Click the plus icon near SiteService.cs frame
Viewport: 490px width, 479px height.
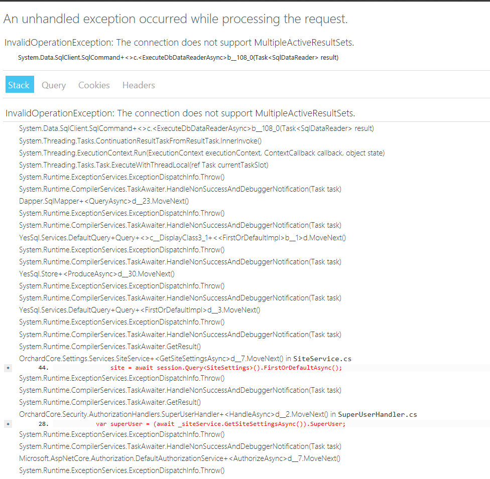(8, 368)
